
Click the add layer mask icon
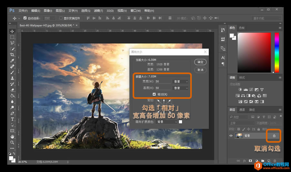tap(250, 161)
